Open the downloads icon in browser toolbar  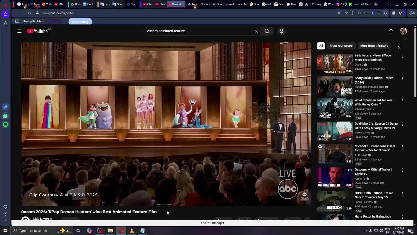point(372,13)
